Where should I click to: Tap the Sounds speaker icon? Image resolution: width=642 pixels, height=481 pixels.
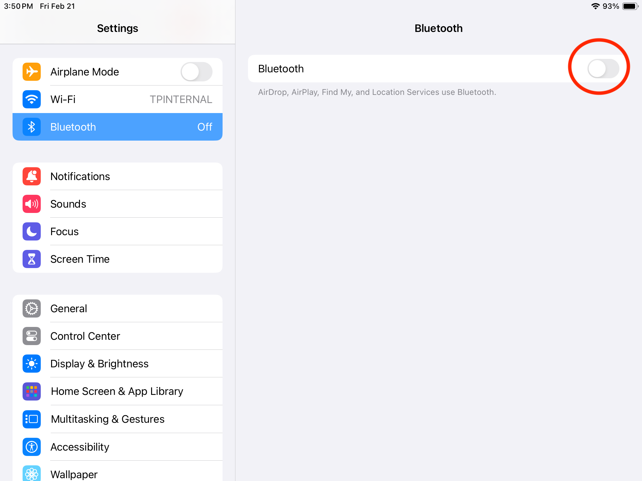point(32,204)
